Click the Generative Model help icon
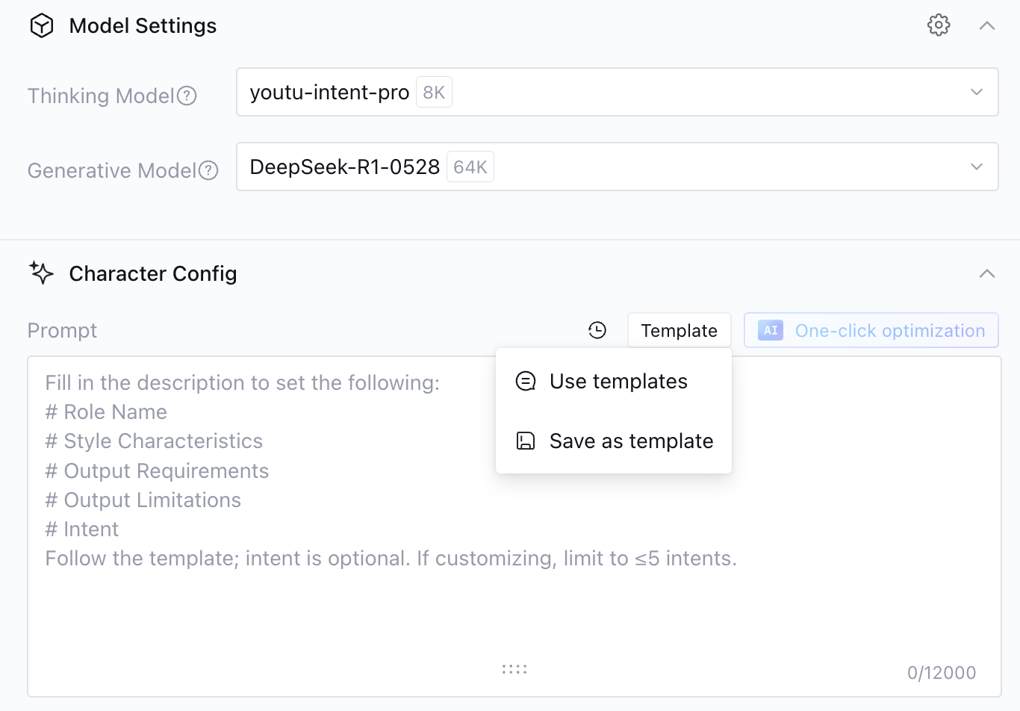Image resolution: width=1020 pixels, height=711 pixels. pos(209,170)
